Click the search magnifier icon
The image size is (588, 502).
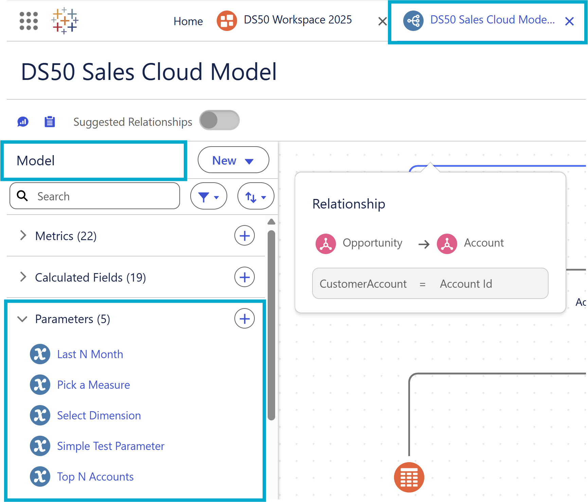pyautogui.click(x=22, y=196)
